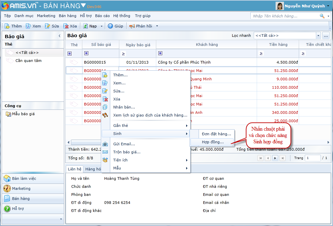Expand the Lọc nhanh dropdown
The width and height of the screenshot is (333, 226).
(318, 35)
